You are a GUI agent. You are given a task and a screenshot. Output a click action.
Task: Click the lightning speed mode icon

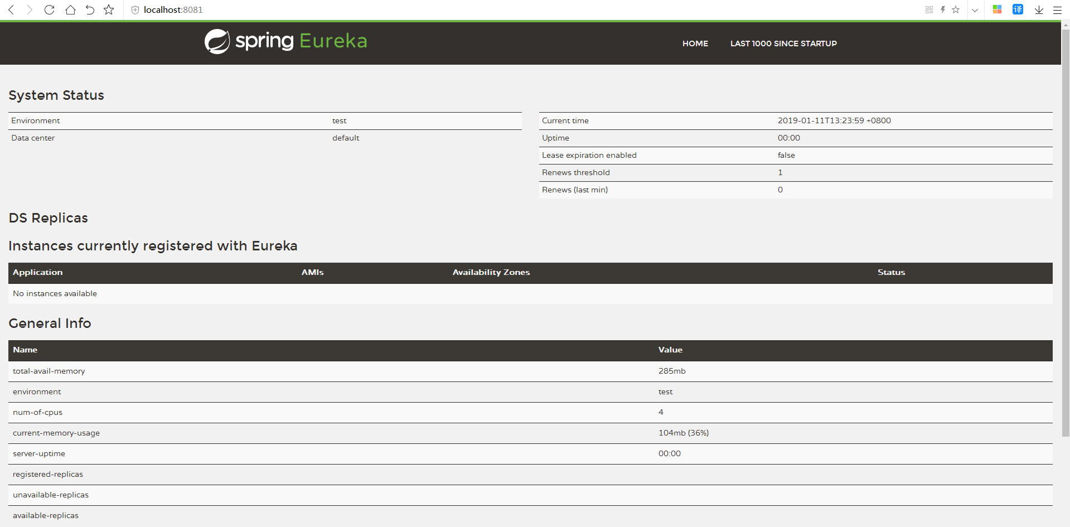[943, 10]
